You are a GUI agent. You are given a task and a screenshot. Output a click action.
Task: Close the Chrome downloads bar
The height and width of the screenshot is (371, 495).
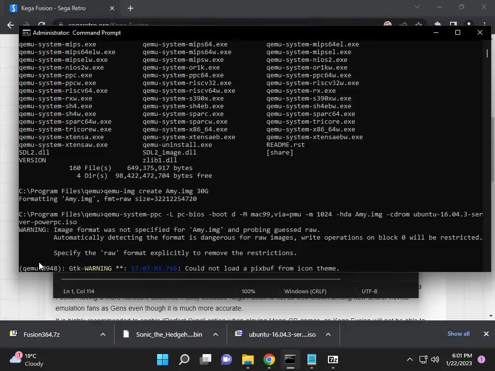click(486, 334)
